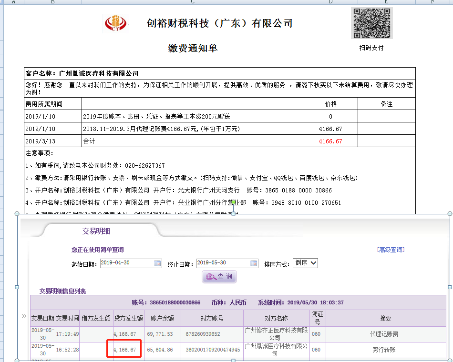The image size is (453, 362).
Task: Open the sort order dropdown
Action: click(305, 263)
